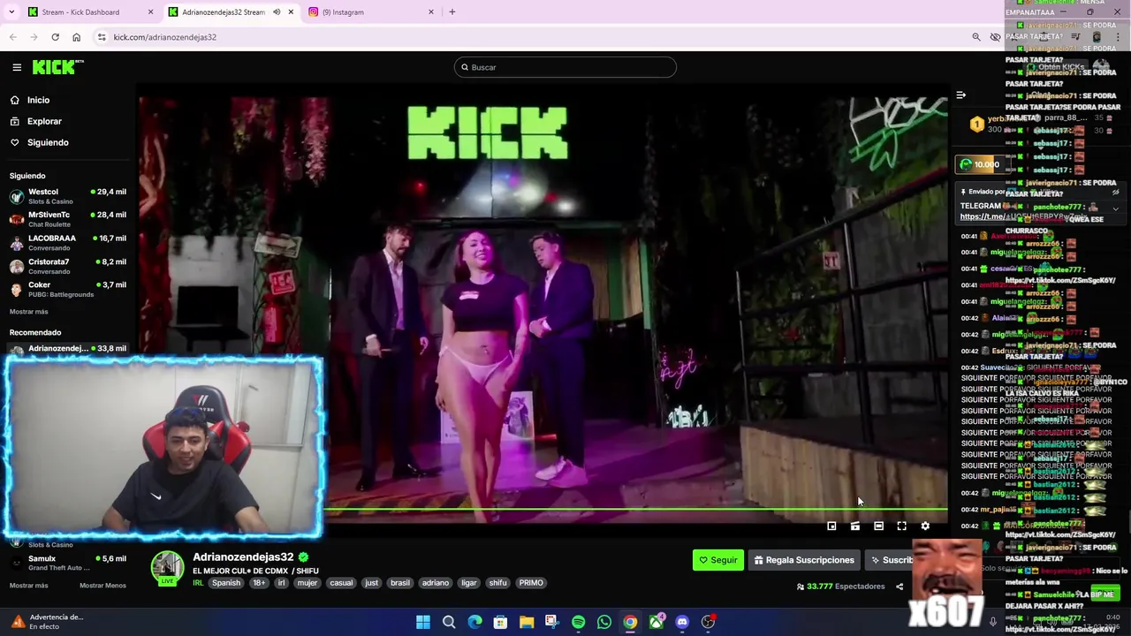The height and width of the screenshot is (636, 1131).
Task: Open Discord from the taskbar
Action: (x=682, y=622)
